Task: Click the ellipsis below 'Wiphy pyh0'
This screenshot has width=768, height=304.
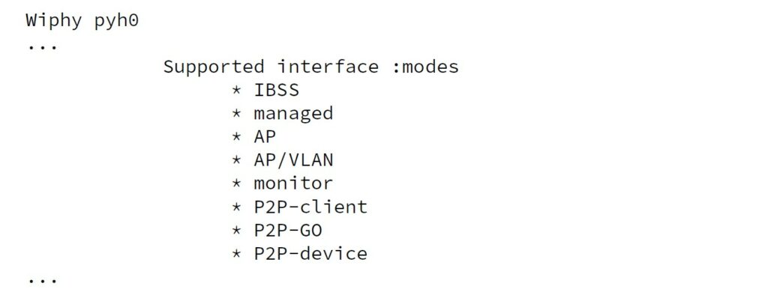Action: (x=42, y=48)
